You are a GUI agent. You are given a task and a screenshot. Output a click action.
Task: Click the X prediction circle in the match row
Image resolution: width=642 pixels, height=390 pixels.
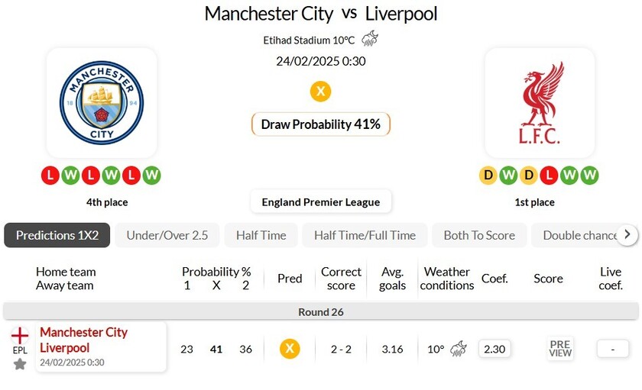(x=290, y=349)
